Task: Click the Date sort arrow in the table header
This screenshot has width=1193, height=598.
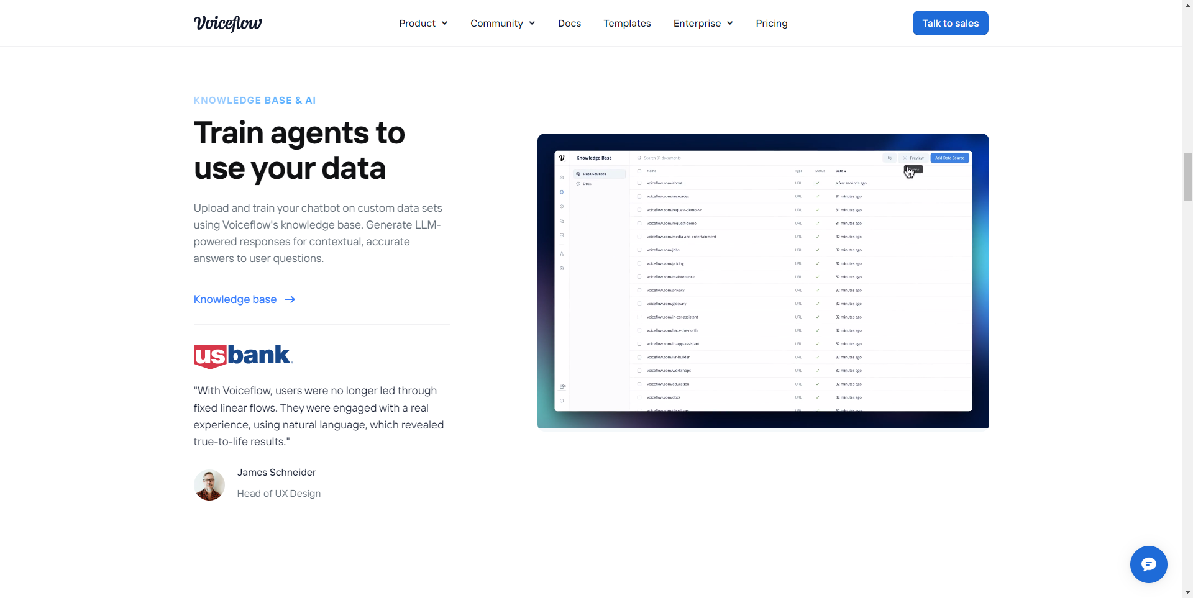Action: click(x=845, y=171)
